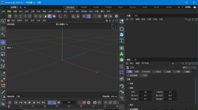Select the Move tool in left toolbar
This screenshot has width=198, height=110.
click(3, 42)
